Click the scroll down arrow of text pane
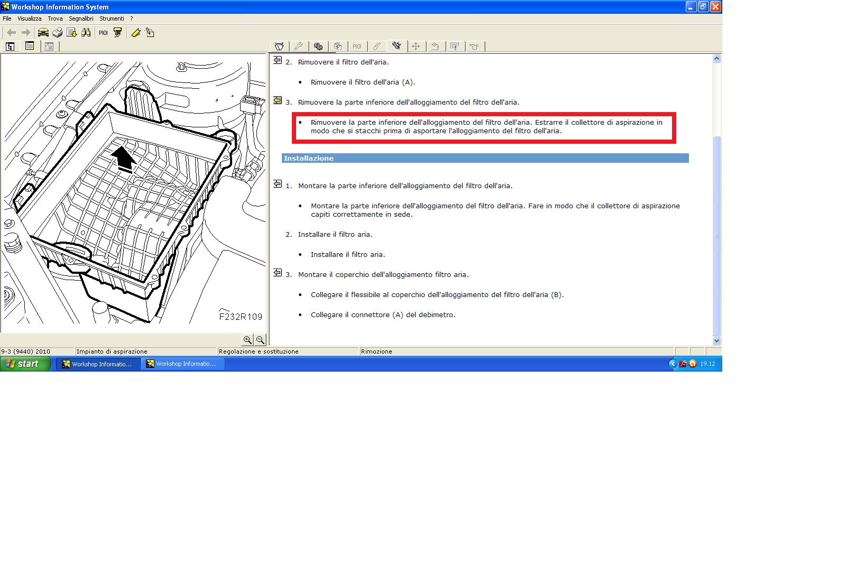 coord(716,341)
